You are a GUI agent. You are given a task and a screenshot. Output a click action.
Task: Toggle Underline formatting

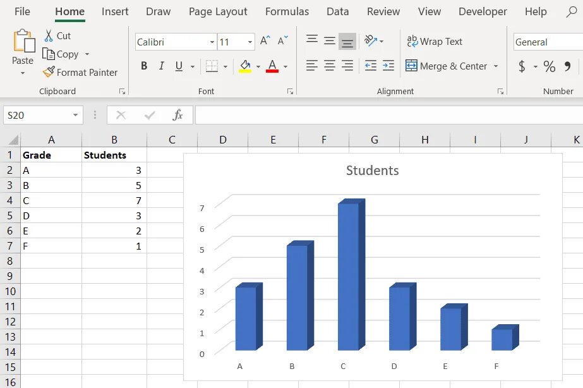click(x=179, y=66)
